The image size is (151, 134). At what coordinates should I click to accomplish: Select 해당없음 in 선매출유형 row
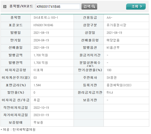click(x=113, y=40)
